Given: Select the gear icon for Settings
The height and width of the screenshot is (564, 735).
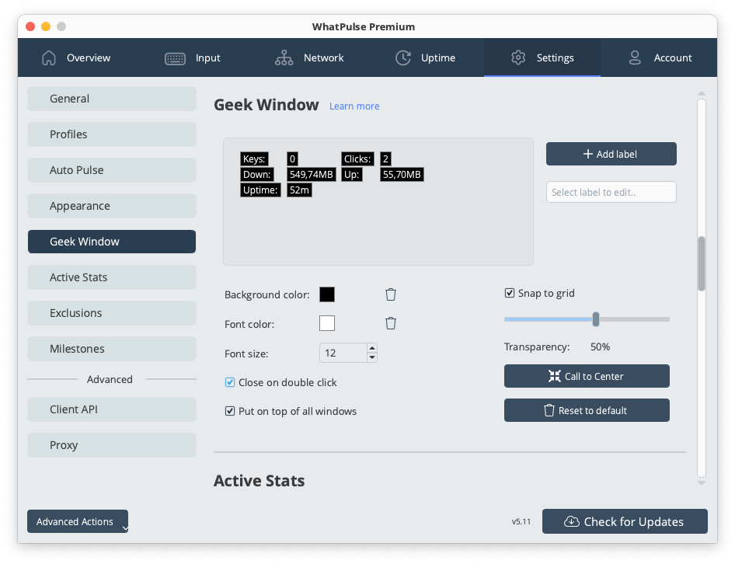Looking at the screenshot, I should [x=518, y=57].
